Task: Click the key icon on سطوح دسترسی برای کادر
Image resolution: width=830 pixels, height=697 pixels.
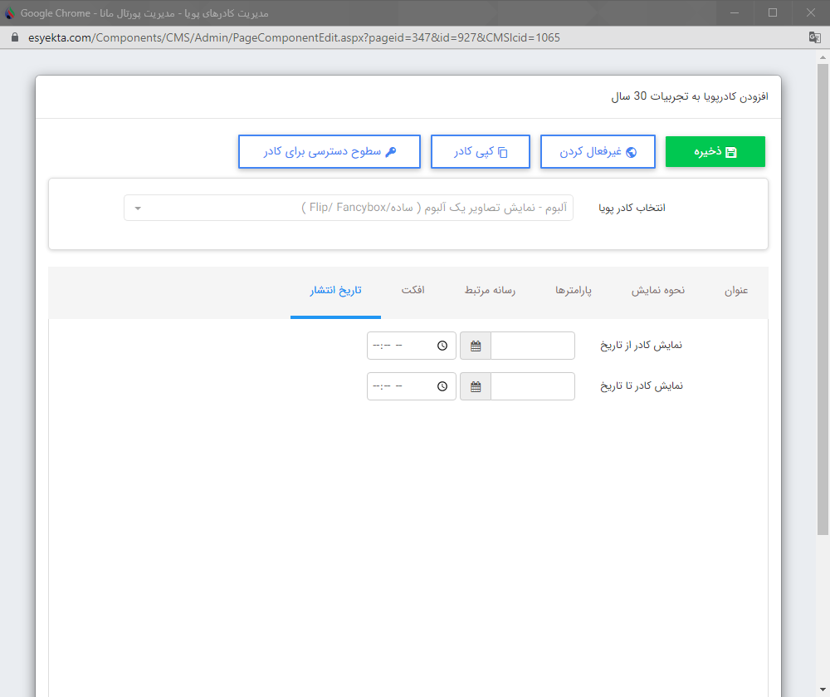Action: click(390, 151)
